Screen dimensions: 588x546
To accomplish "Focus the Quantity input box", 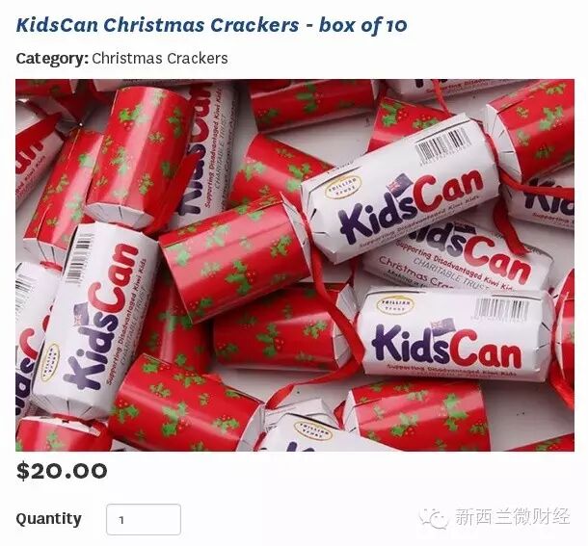I will (x=144, y=519).
